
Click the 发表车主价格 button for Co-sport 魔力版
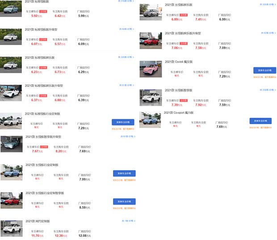point(260,121)
